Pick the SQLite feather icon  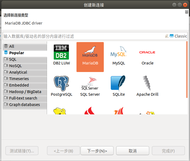(x=119, y=83)
